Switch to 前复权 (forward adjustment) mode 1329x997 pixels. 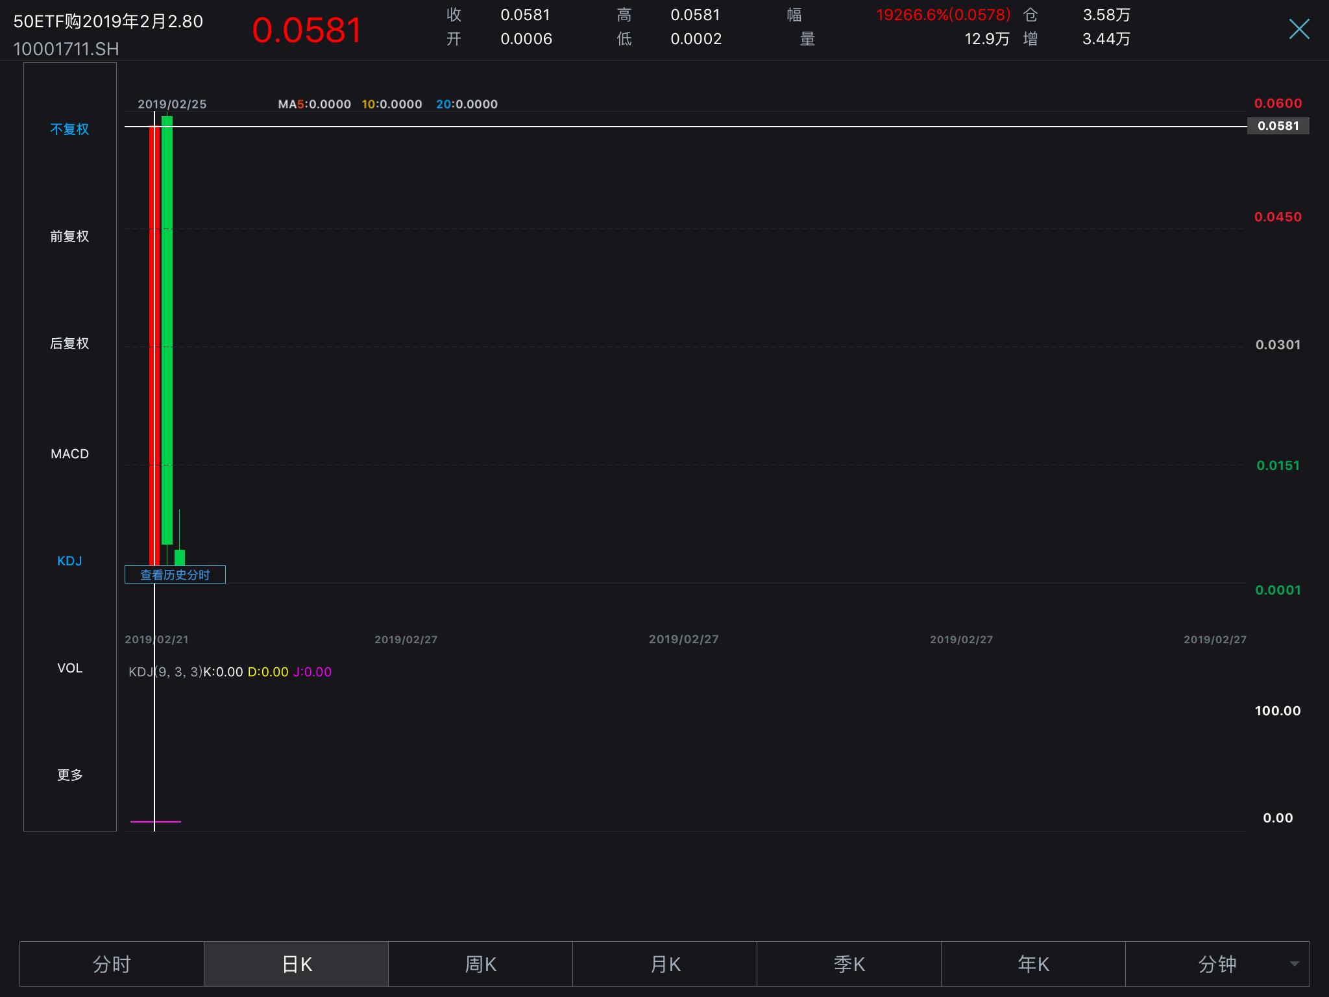tap(69, 236)
